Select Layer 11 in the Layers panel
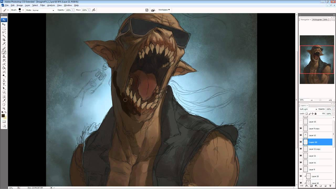 318,163
